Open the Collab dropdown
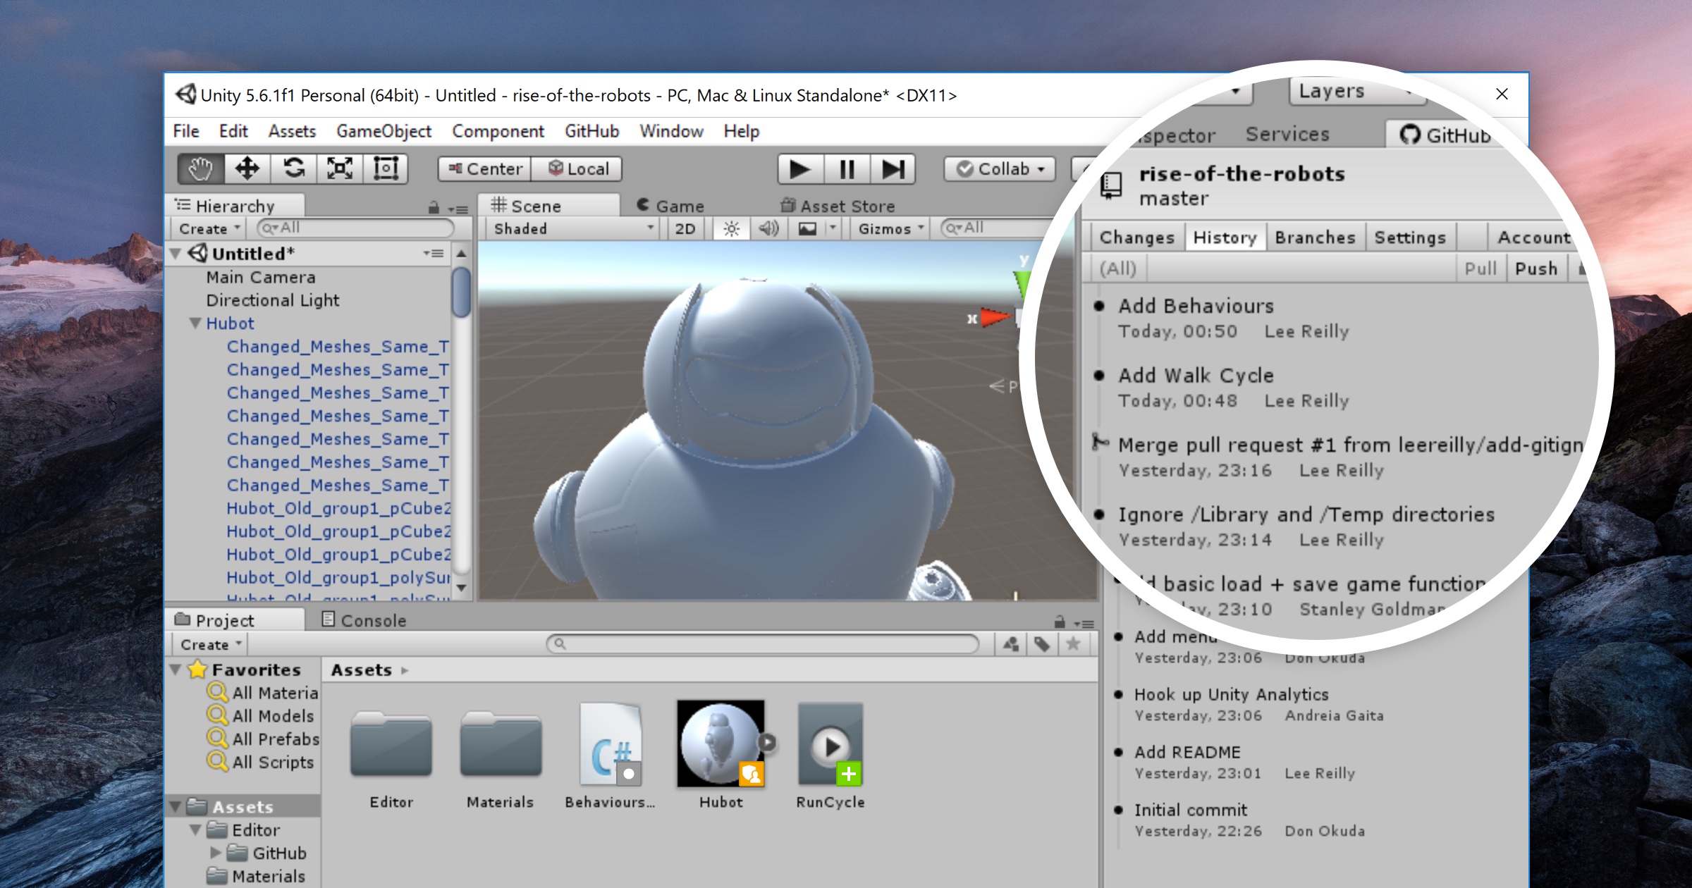Image resolution: width=1692 pixels, height=888 pixels. pyautogui.click(x=1000, y=169)
